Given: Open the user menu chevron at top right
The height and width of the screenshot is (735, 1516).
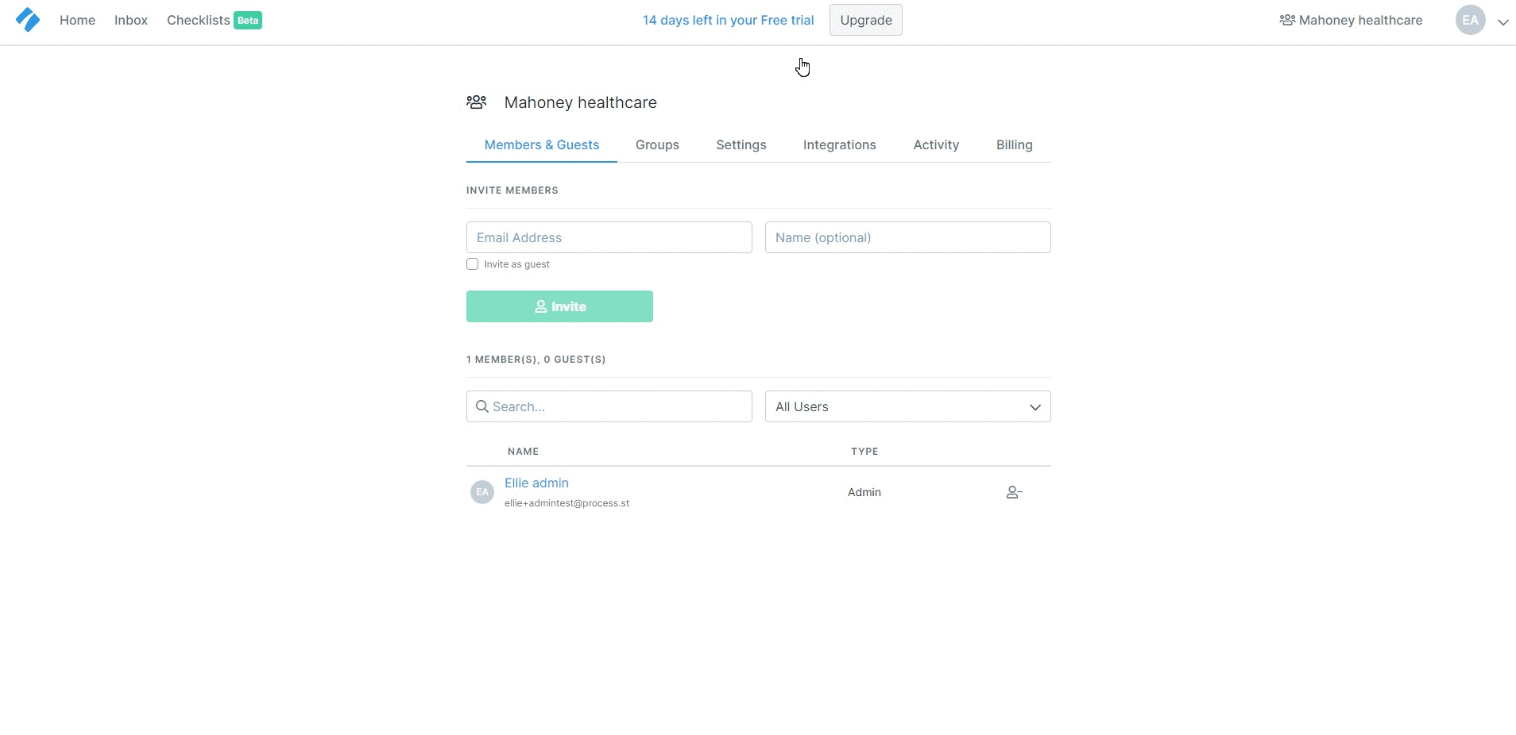Looking at the screenshot, I should click(1502, 22).
